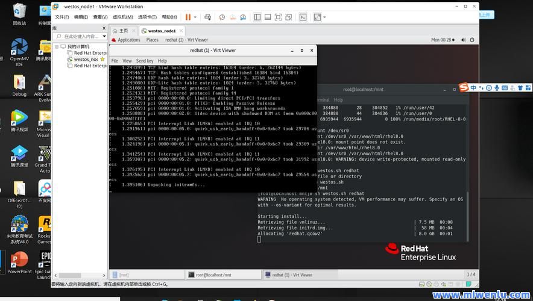Click the take snapshot clock icon

click(222, 17)
